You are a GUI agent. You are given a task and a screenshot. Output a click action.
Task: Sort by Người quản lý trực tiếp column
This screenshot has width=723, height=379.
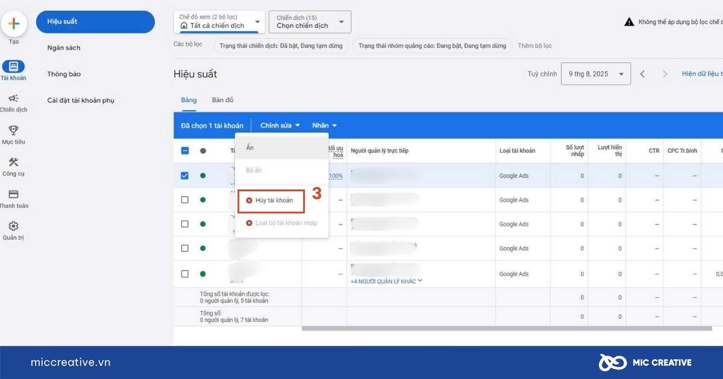pos(380,151)
